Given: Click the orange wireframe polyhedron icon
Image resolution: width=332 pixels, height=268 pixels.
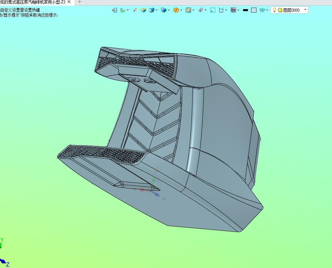Looking at the screenshot, I should pyautogui.click(x=176, y=10).
